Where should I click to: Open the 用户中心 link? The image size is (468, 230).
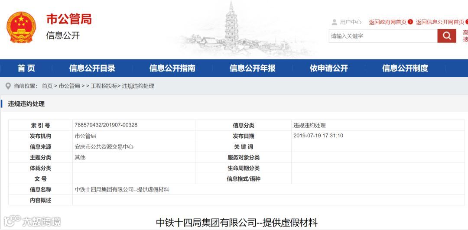tap(351, 22)
